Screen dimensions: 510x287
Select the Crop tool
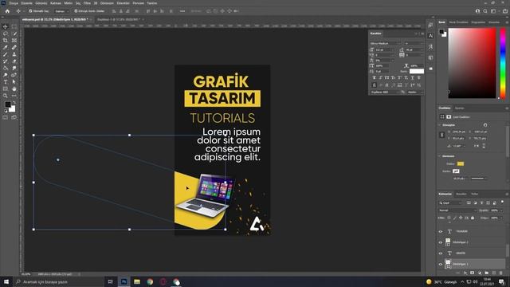coord(6,41)
